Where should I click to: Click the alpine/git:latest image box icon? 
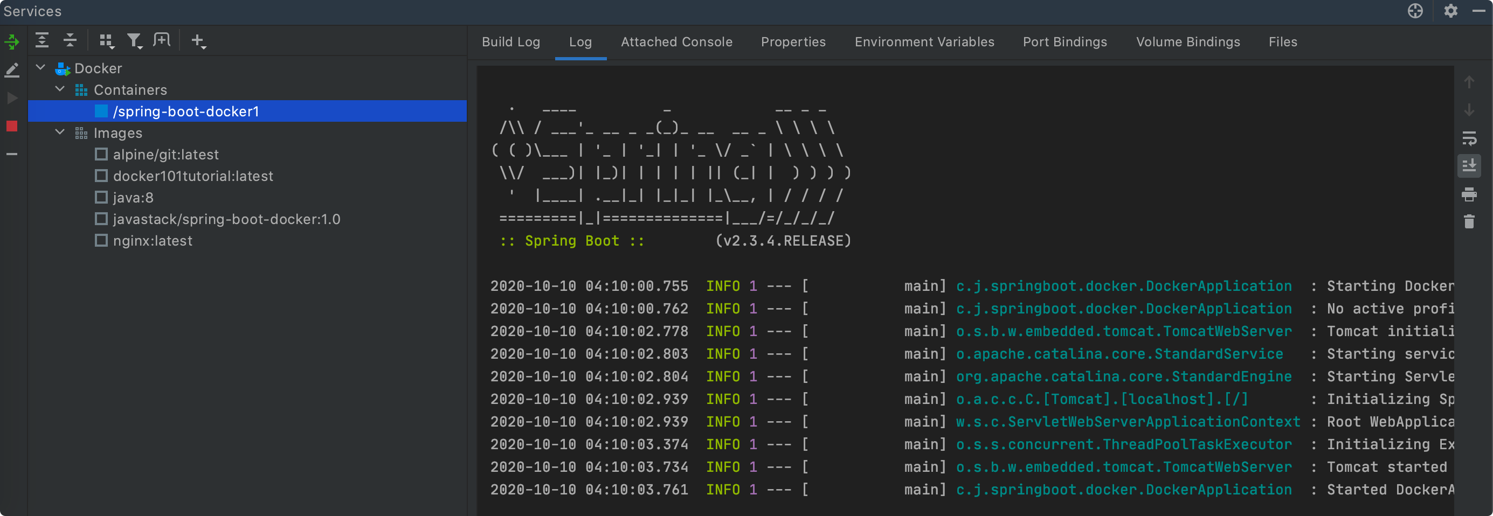tap(101, 154)
